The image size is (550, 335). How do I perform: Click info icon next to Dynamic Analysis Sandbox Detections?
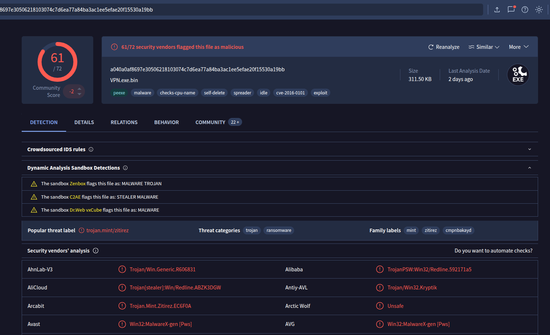click(125, 168)
